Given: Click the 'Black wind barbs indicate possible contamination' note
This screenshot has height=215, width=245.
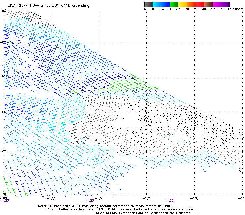Looking at the screenshot, I should click(x=152, y=209).
